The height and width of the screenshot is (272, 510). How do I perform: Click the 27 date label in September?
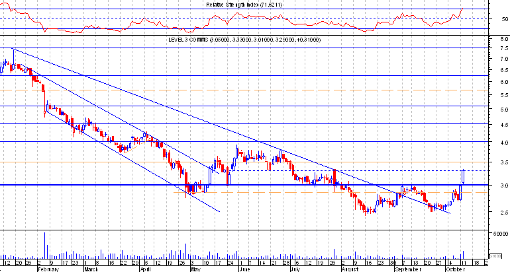click(x=438, y=263)
